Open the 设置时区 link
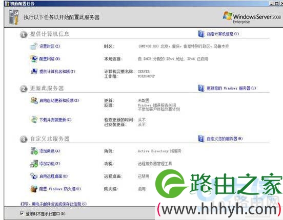The width and height of the screenshot is (283, 220). point(50,47)
